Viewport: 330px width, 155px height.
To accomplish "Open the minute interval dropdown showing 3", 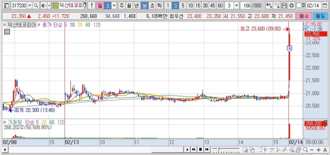I will click(x=237, y=6).
